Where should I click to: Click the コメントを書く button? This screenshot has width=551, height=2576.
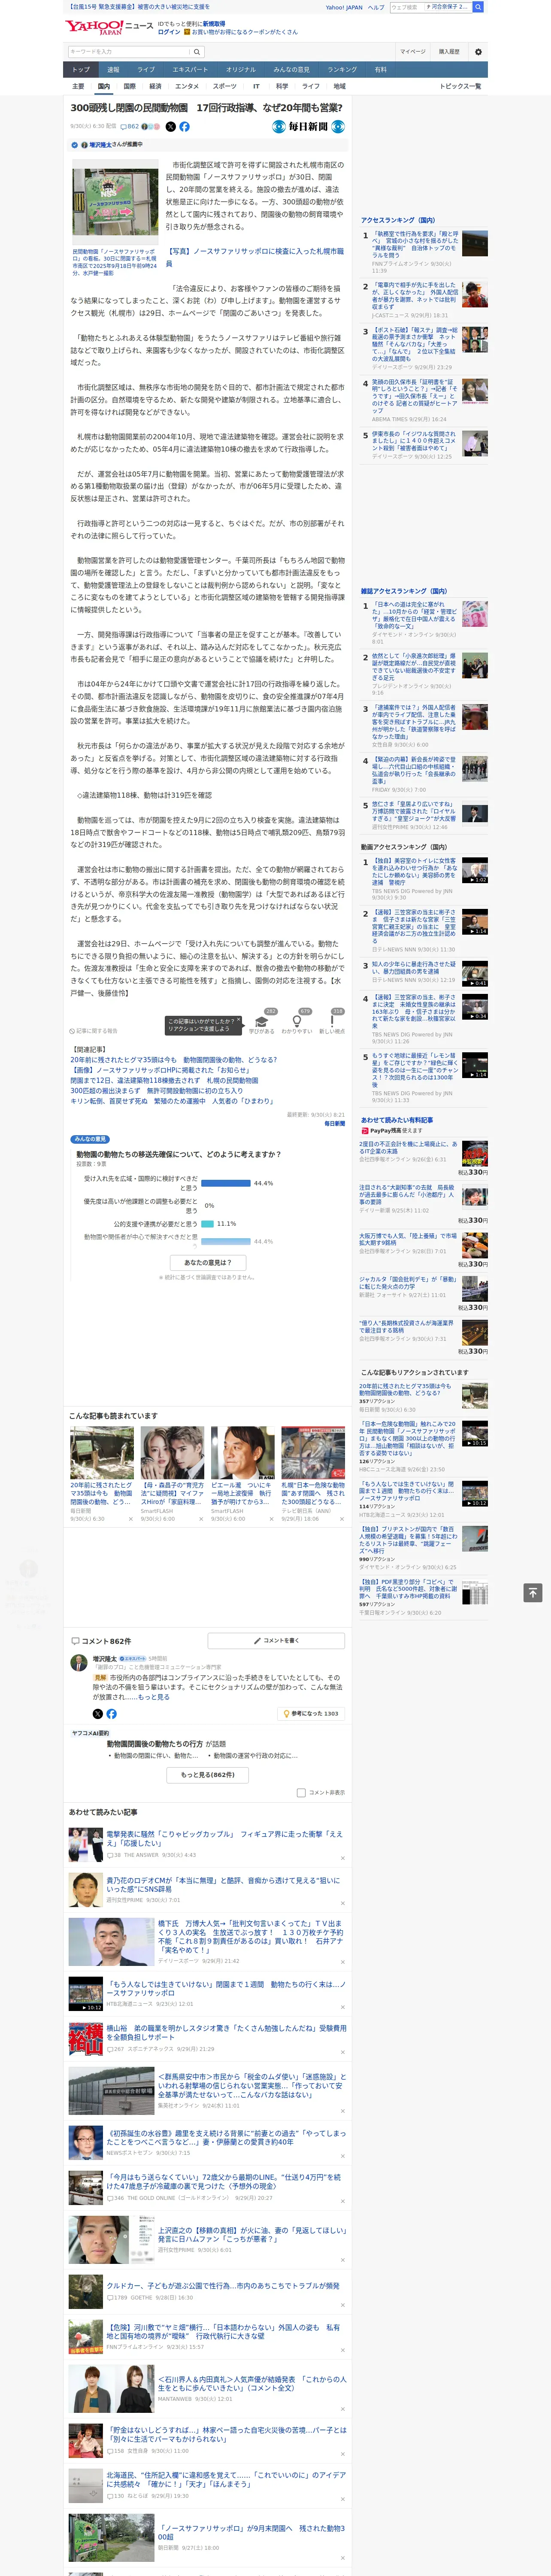coord(276,1641)
